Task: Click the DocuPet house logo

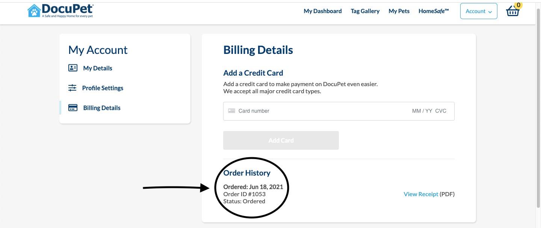Action: (x=34, y=10)
